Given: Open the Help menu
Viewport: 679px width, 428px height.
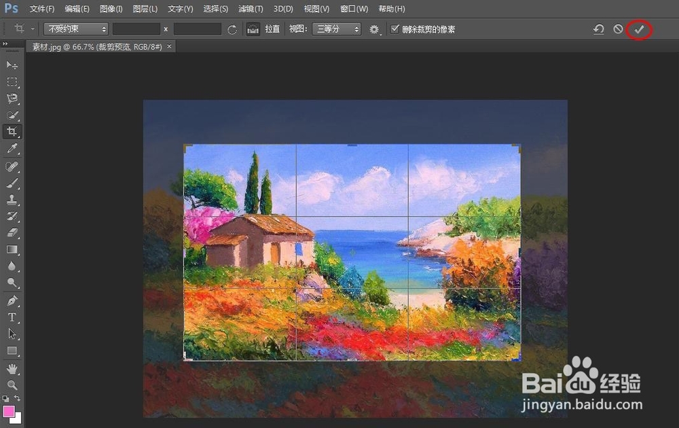Looking at the screenshot, I should point(392,9).
